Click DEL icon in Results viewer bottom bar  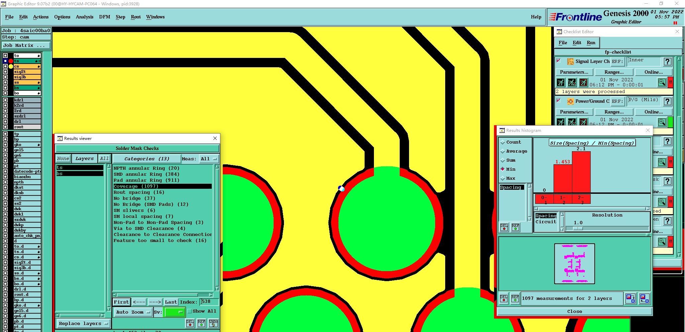(190, 323)
